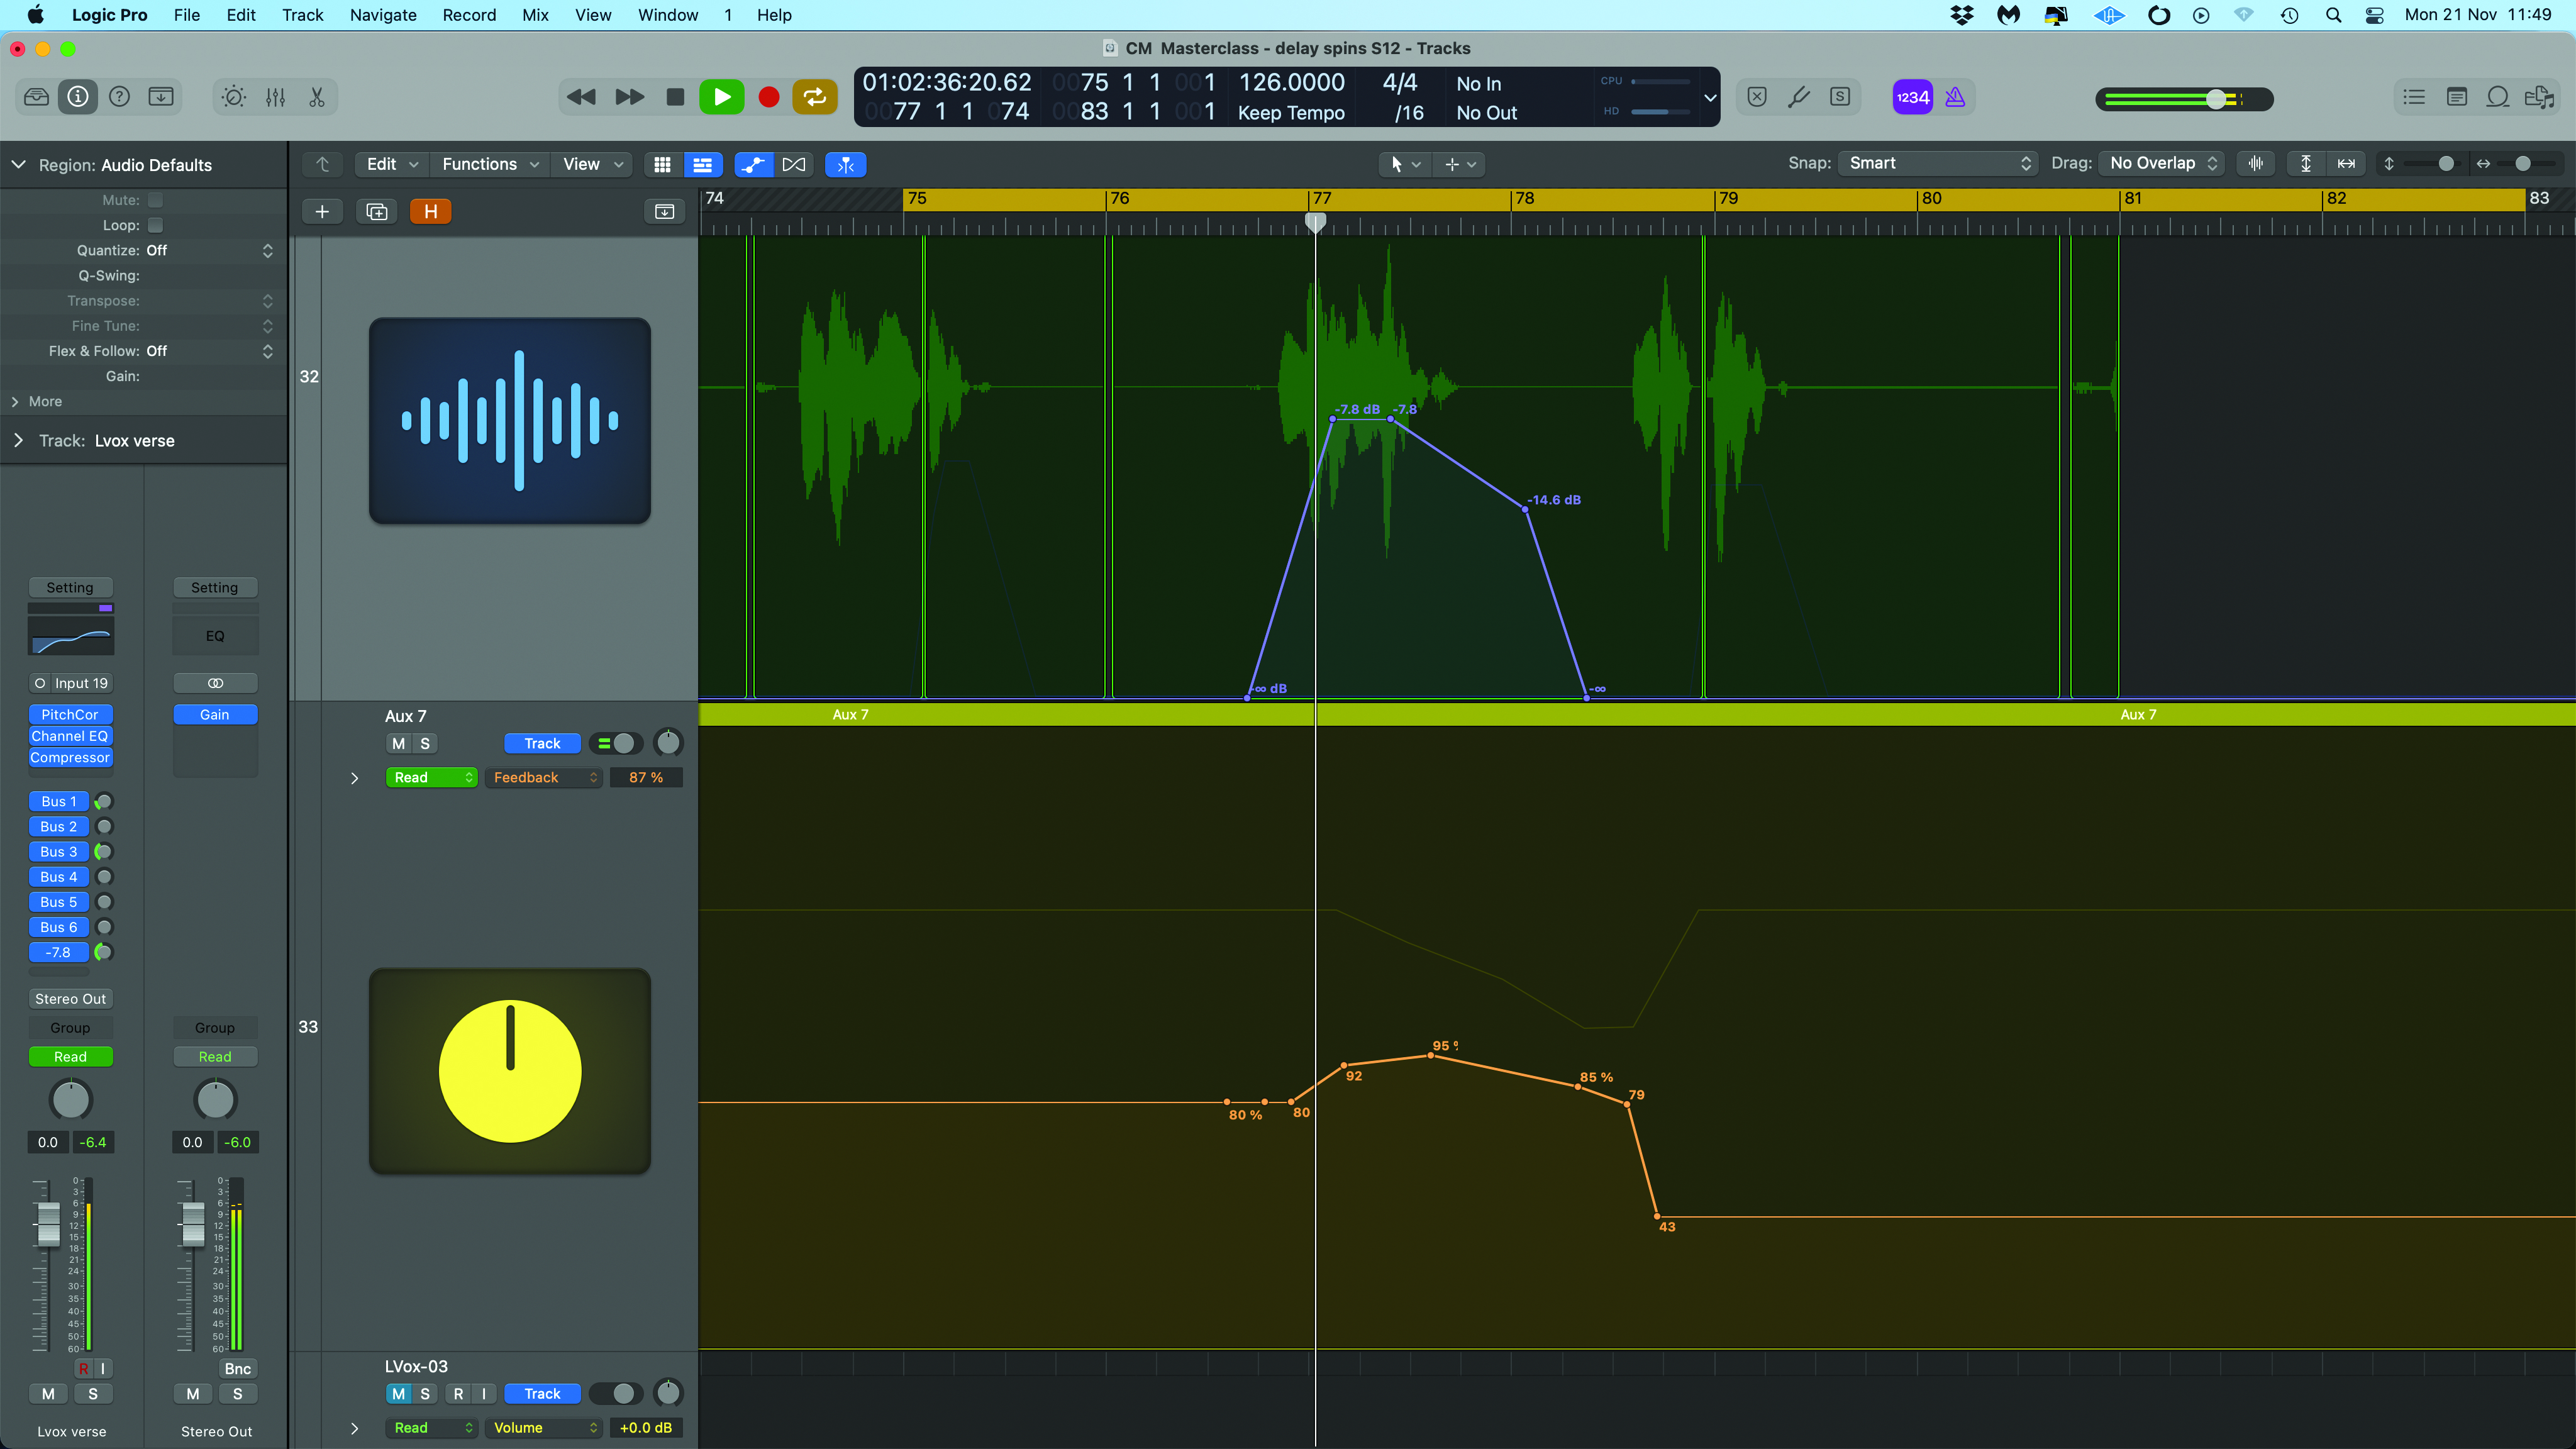Open the Navigate menu
The image size is (2576, 1449).
382,15
